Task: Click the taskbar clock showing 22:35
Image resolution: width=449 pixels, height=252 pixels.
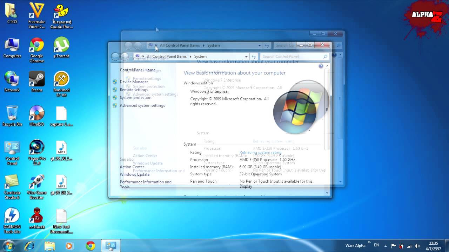Action: tap(434, 246)
